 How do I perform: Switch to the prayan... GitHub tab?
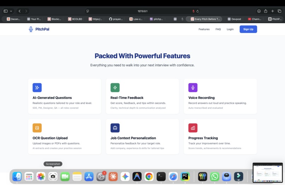(116, 19)
